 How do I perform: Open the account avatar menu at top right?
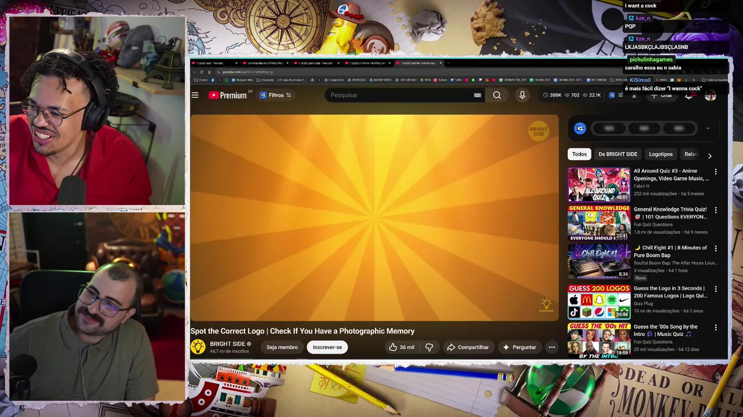(710, 96)
